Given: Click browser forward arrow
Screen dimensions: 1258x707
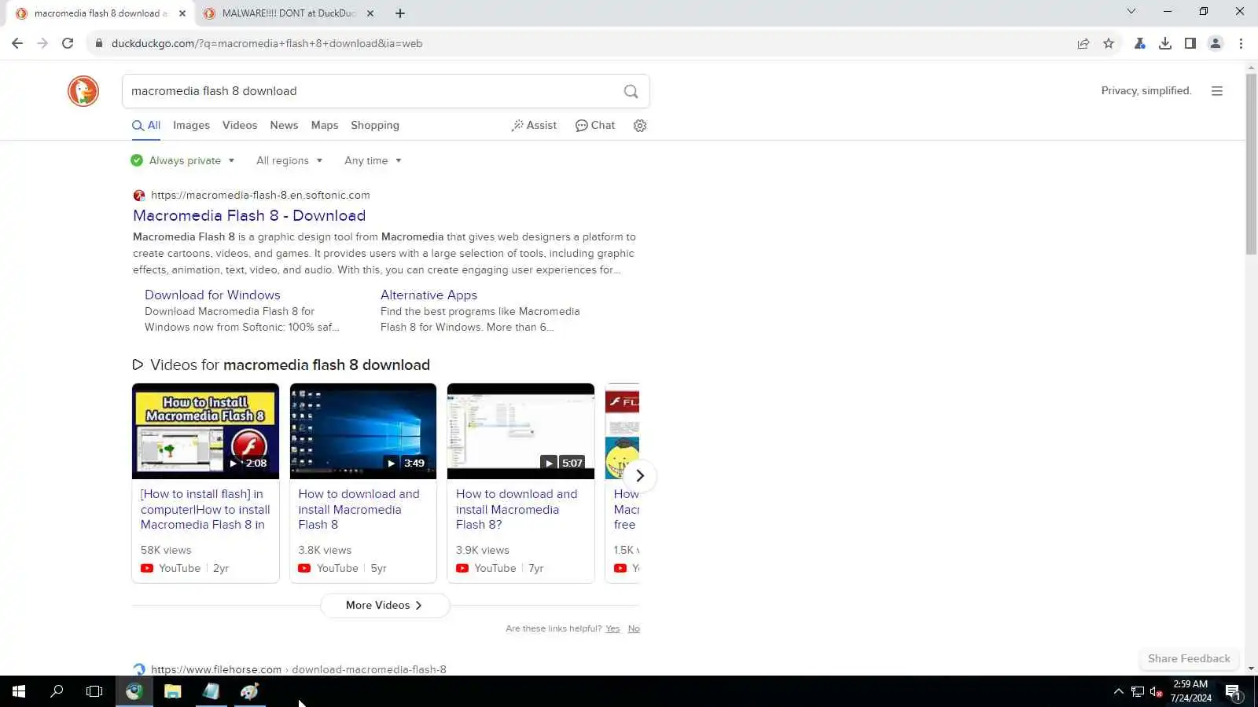Looking at the screenshot, I should [x=42, y=43].
